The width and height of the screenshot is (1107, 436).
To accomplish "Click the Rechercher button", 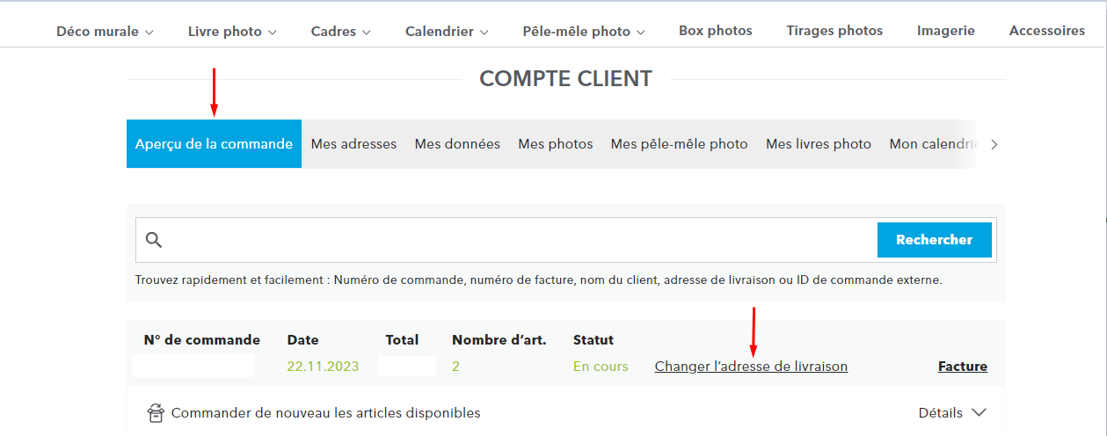I will click(x=935, y=240).
